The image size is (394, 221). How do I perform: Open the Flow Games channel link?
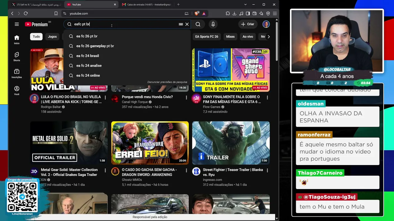tap(211, 107)
